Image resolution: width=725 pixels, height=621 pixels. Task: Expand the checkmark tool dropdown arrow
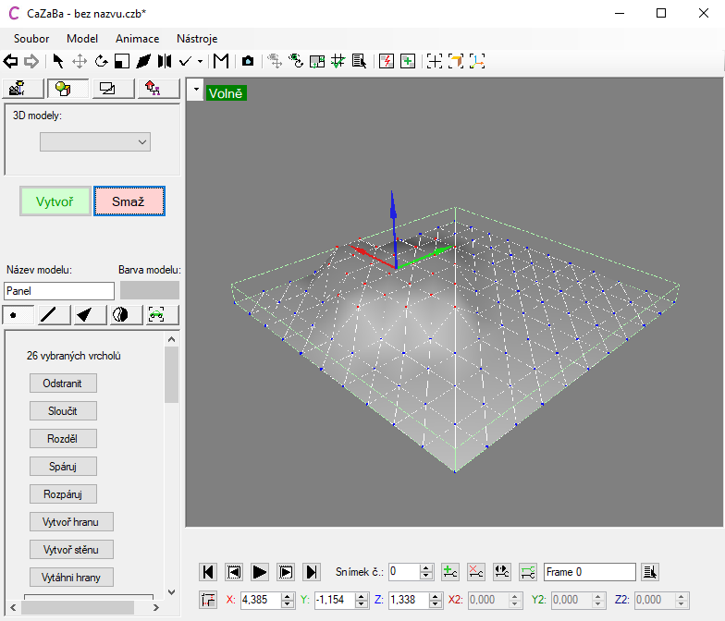[201, 62]
